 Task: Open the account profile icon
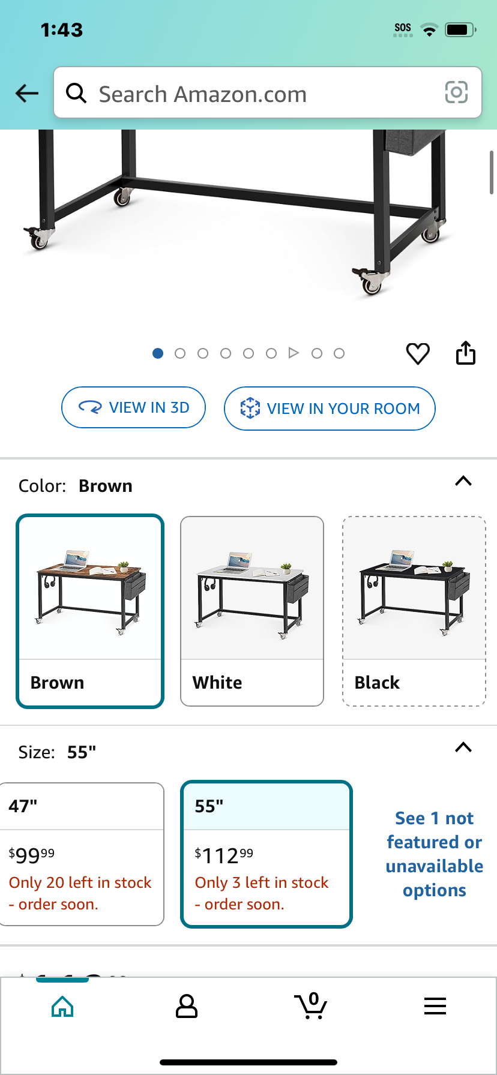click(187, 1006)
